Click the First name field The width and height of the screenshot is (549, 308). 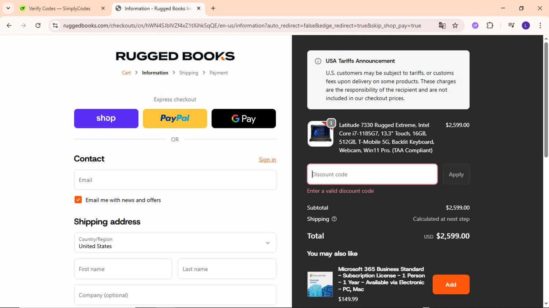tap(123, 269)
